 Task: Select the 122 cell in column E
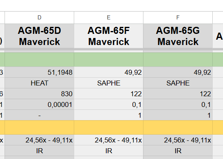(x=109, y=94)
